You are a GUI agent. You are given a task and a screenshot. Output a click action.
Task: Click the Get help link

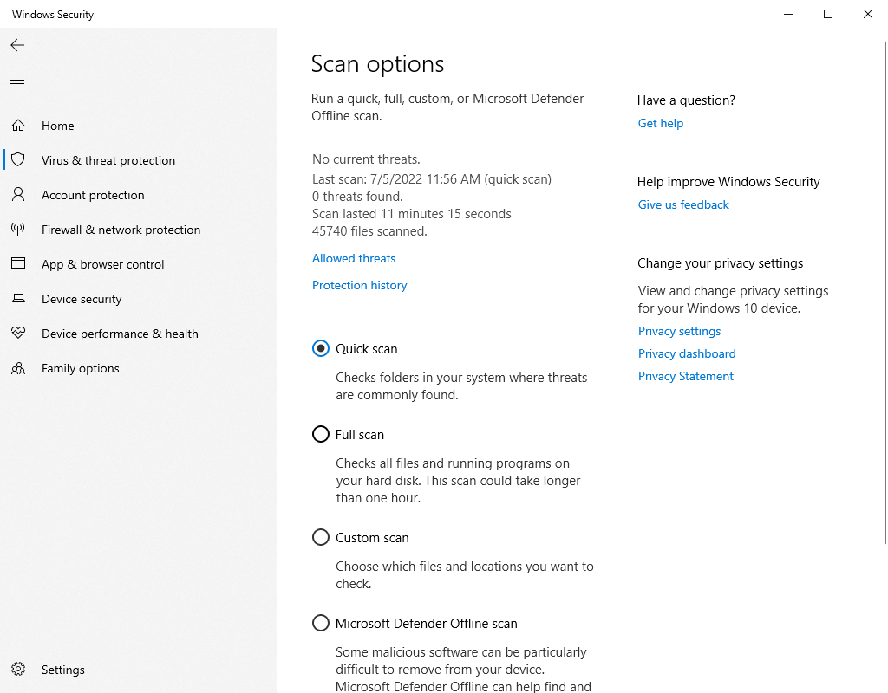coord(660,123)
